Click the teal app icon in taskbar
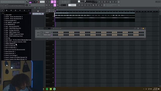The width and height of the screenshot is (161, 91). pos(54,89)
